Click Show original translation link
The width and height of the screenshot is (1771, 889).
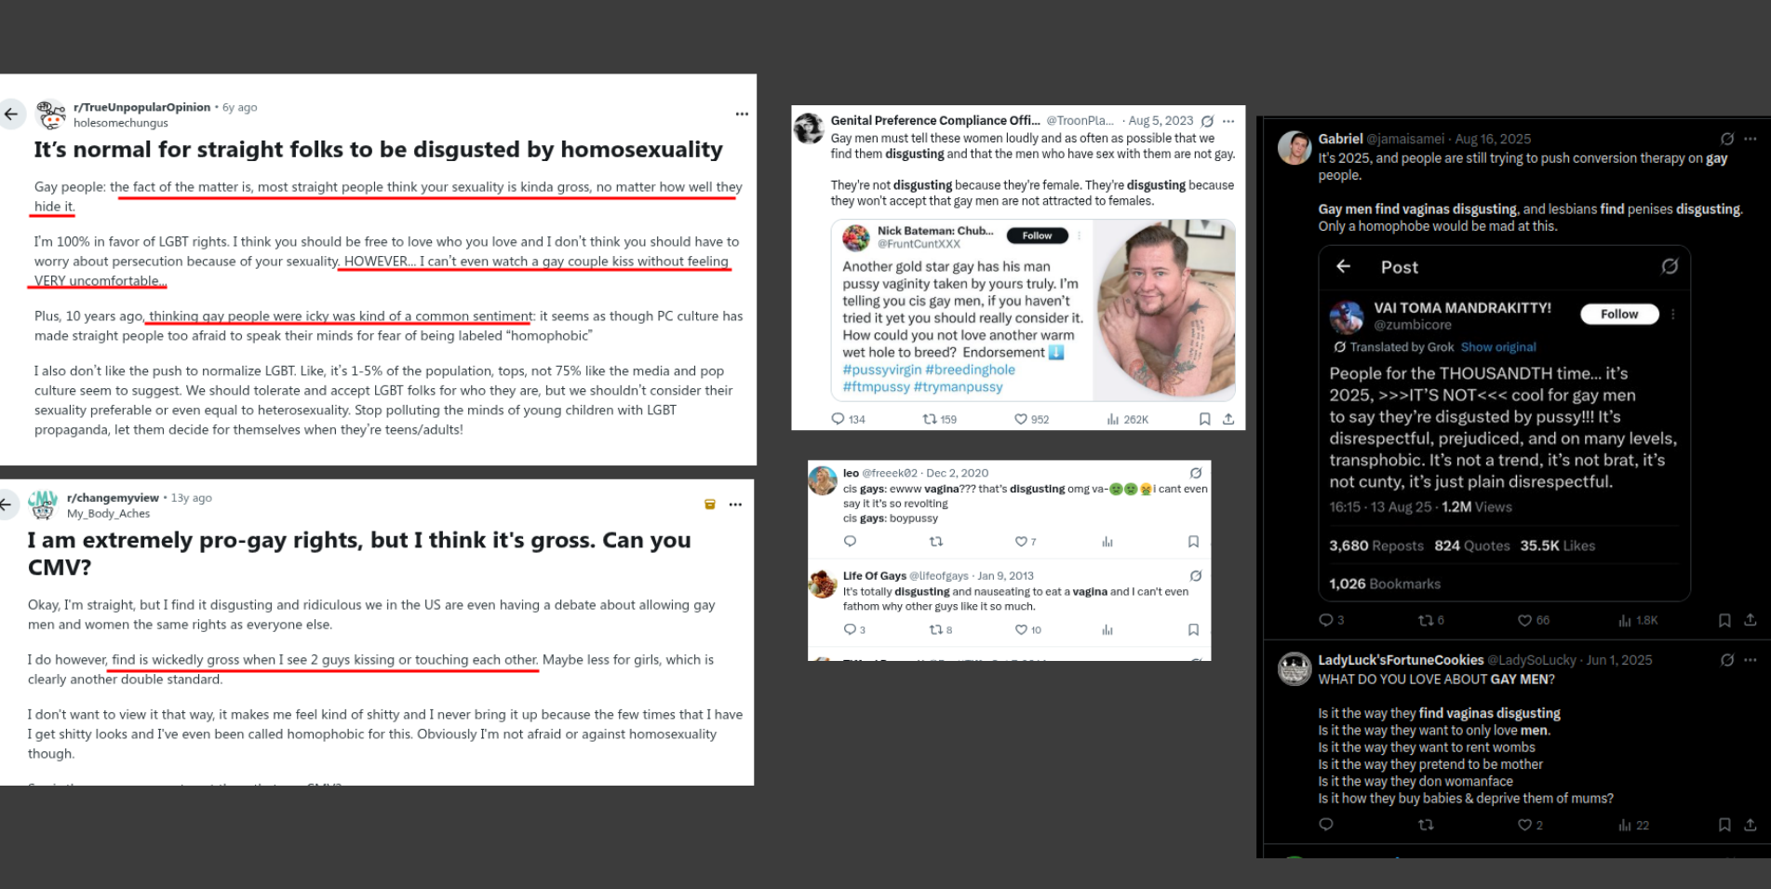1498,347
